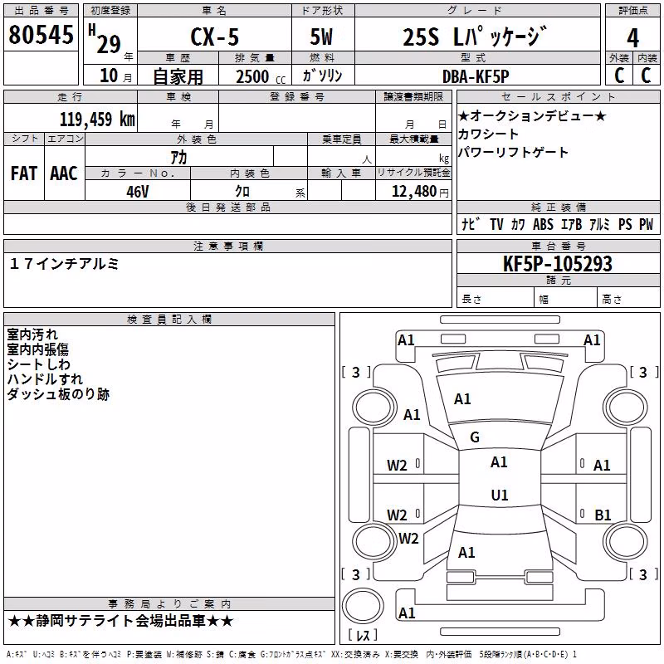Click the equipment item アルミ
The height and width of the screenshot is (664, 664).
pos(599,224)
